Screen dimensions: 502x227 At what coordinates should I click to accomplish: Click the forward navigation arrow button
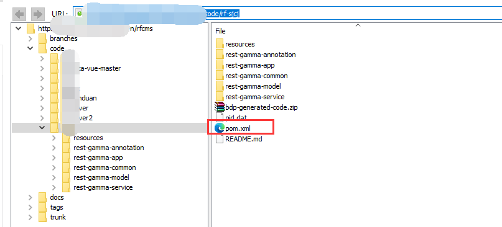[38, 14]
